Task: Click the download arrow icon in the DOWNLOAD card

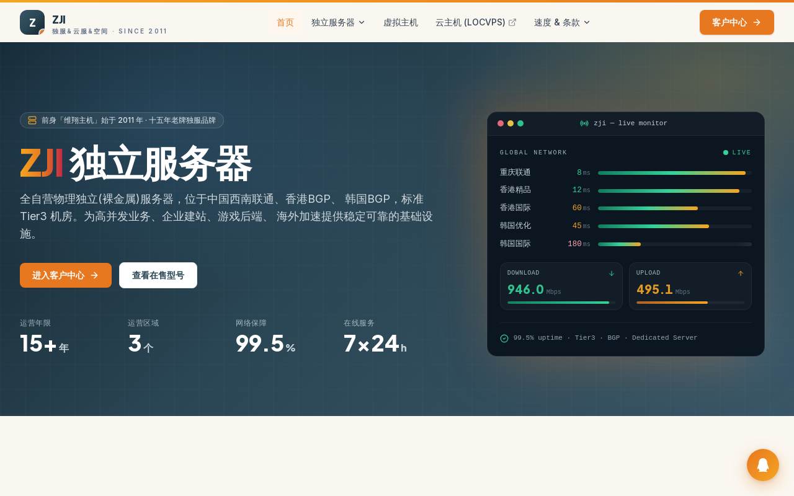Action: pos(612,273)
